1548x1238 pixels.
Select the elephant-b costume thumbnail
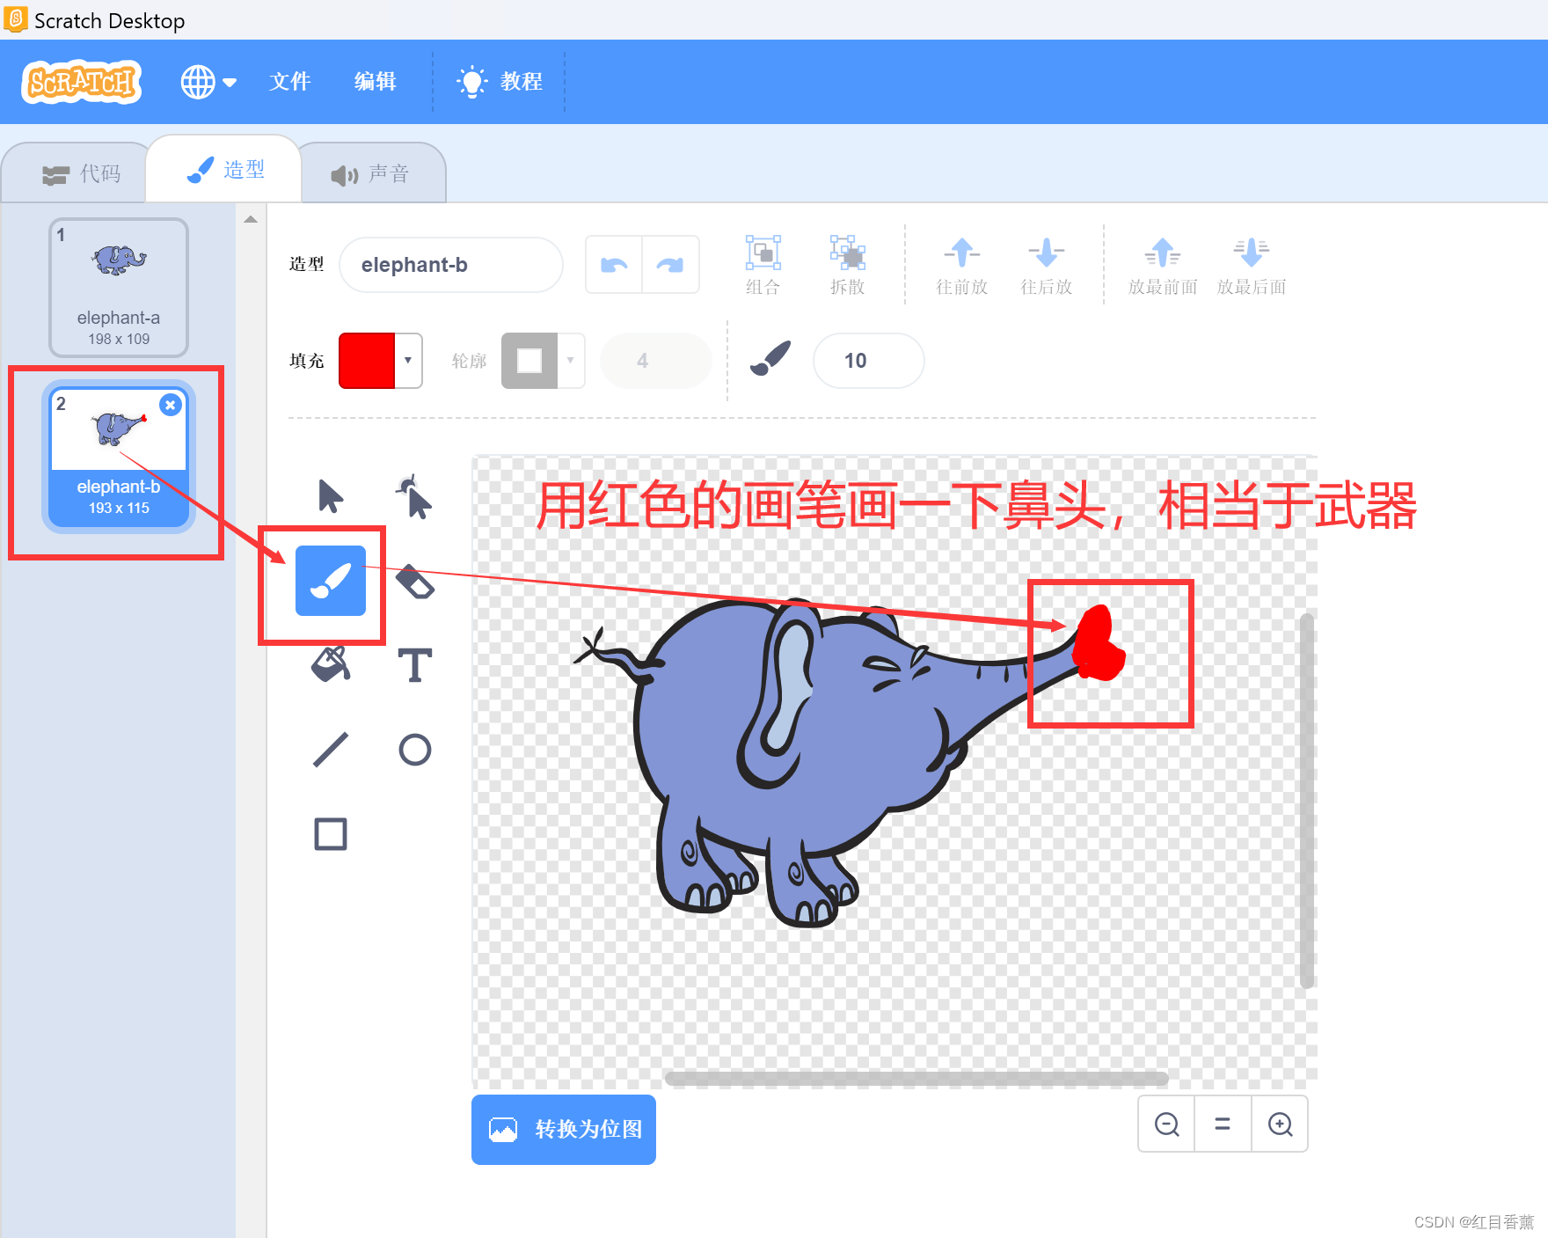pyautogui.click(x=119, y=458)
